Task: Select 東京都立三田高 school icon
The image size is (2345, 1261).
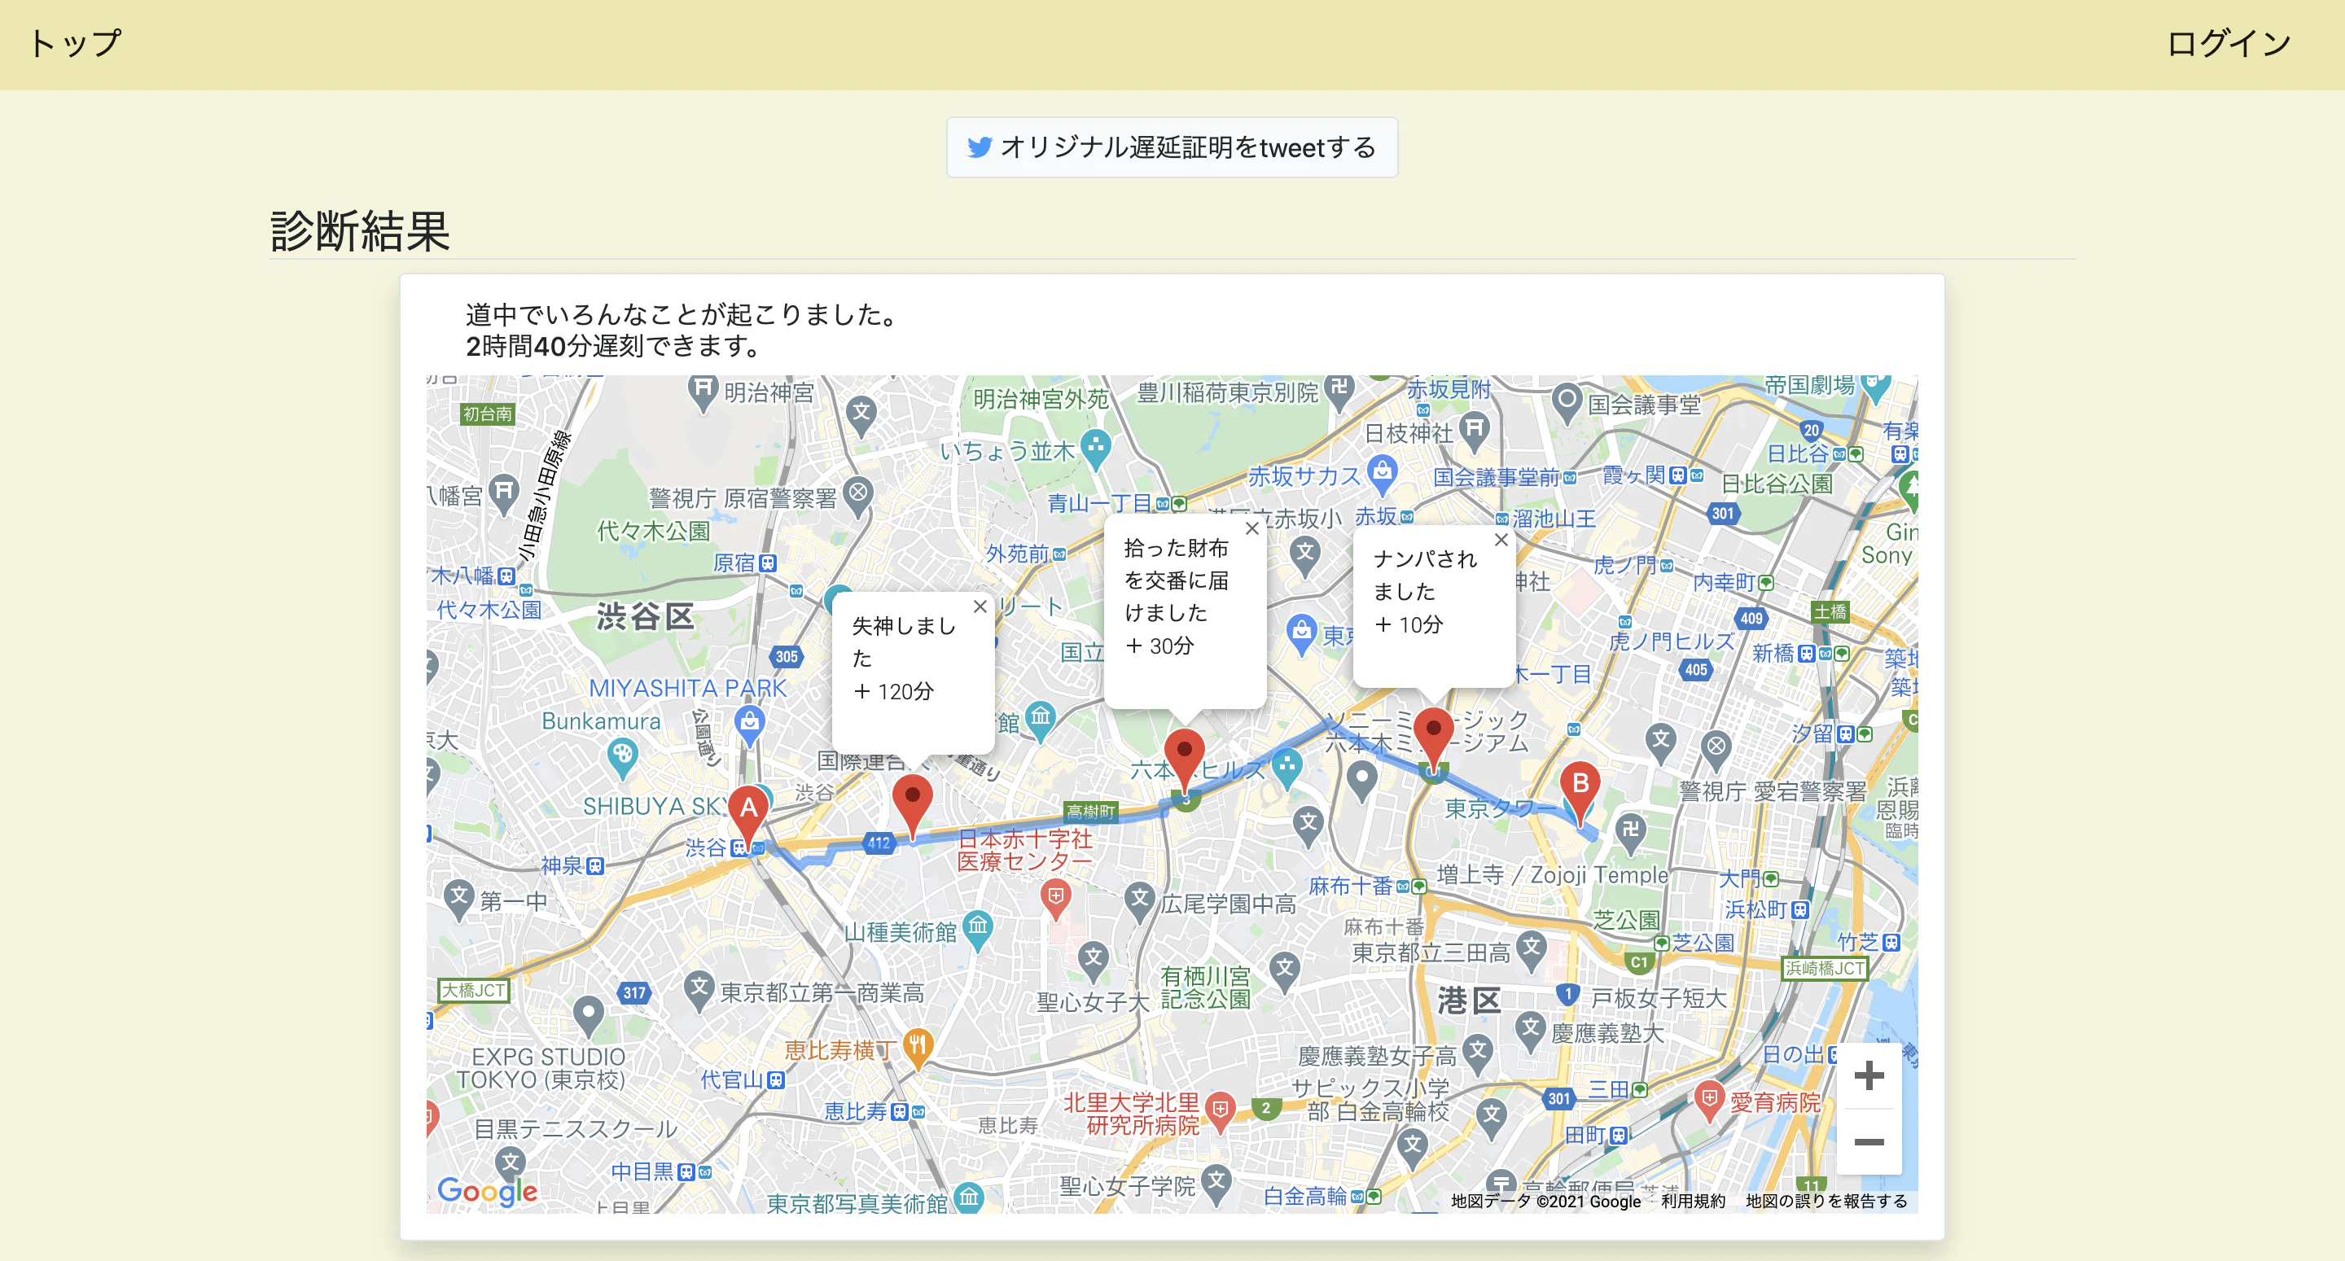Action: coord(1531,950)
